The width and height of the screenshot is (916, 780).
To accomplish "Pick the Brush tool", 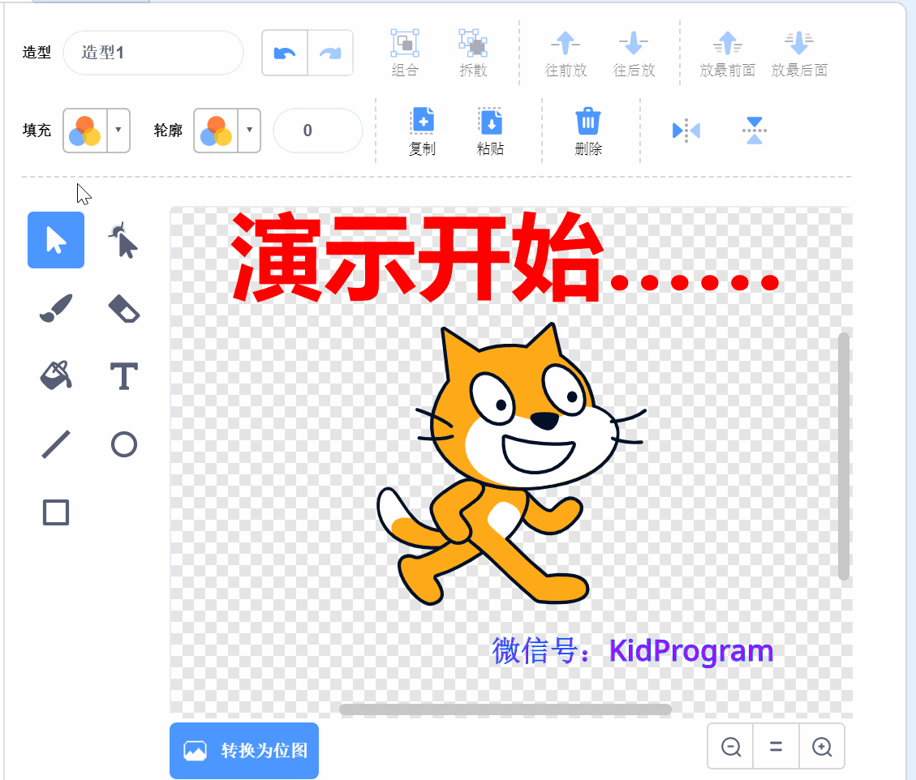I will click(x=56, y=308).
